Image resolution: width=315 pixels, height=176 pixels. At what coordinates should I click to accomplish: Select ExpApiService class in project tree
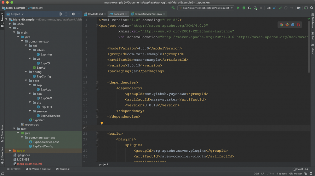click(50, 116)
